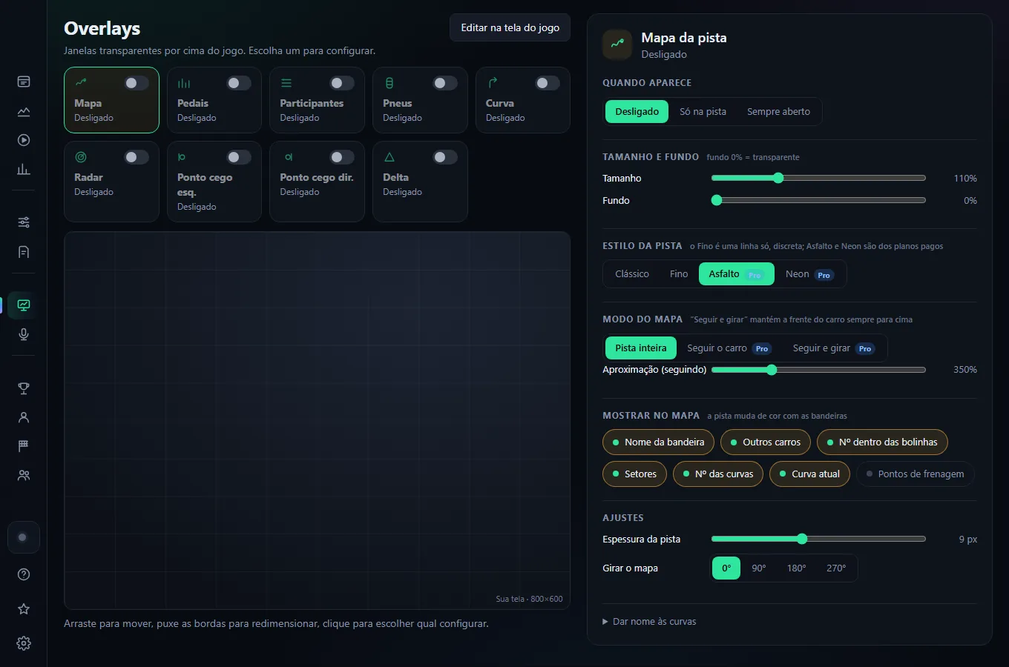The width and height of the screenshot is (1009, 667).
Task: Open the play circle icon in the sidebar
Action: click(x=24, y=140)
